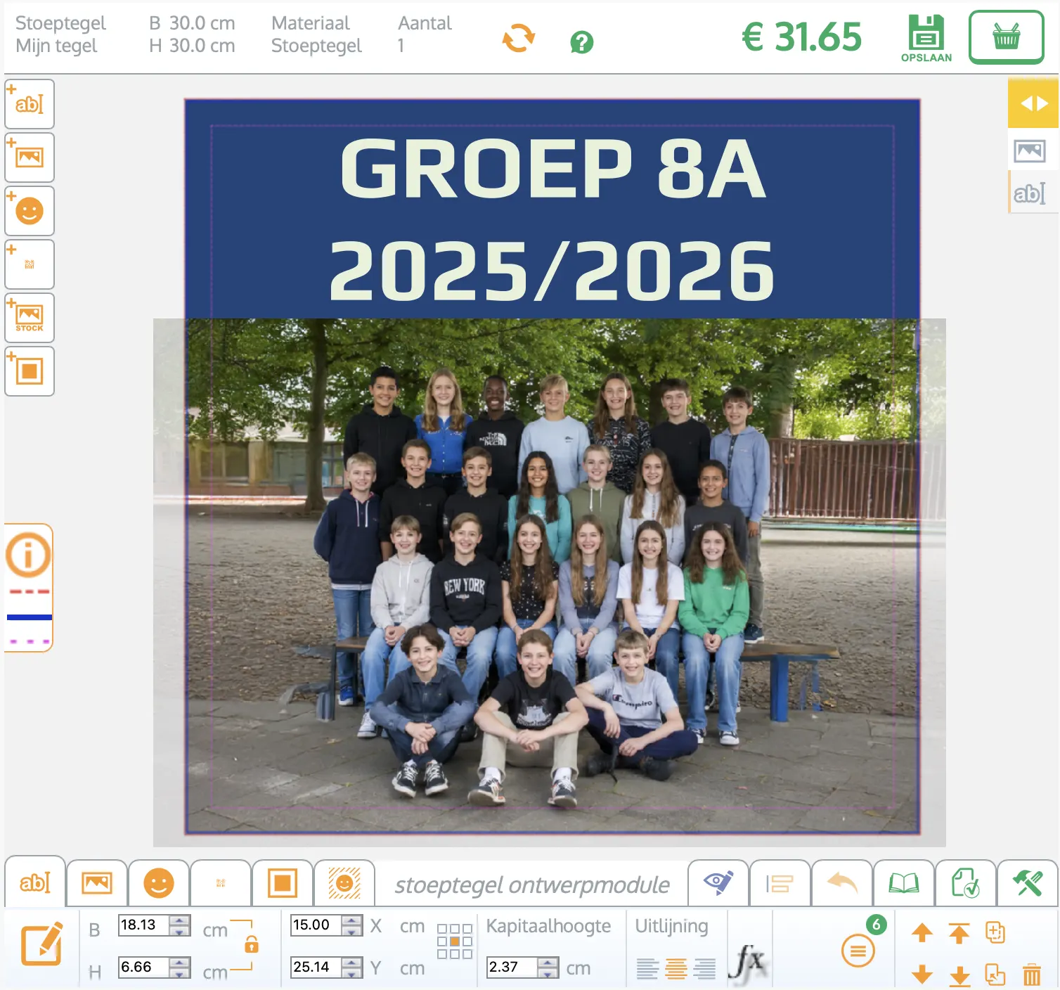Viewport: 1060px width, 990px height.
Task: Add a shape or frame from left sidebar
Action: pyautogui.click(x=30, y=371)
